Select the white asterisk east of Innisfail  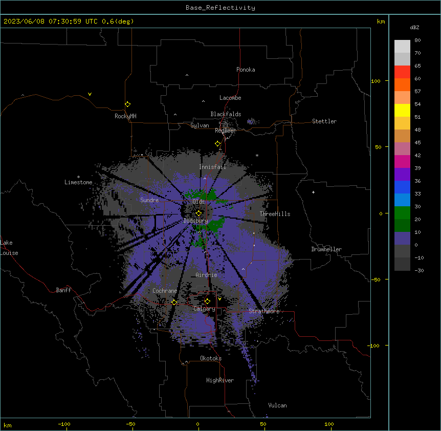click(257, 155)
